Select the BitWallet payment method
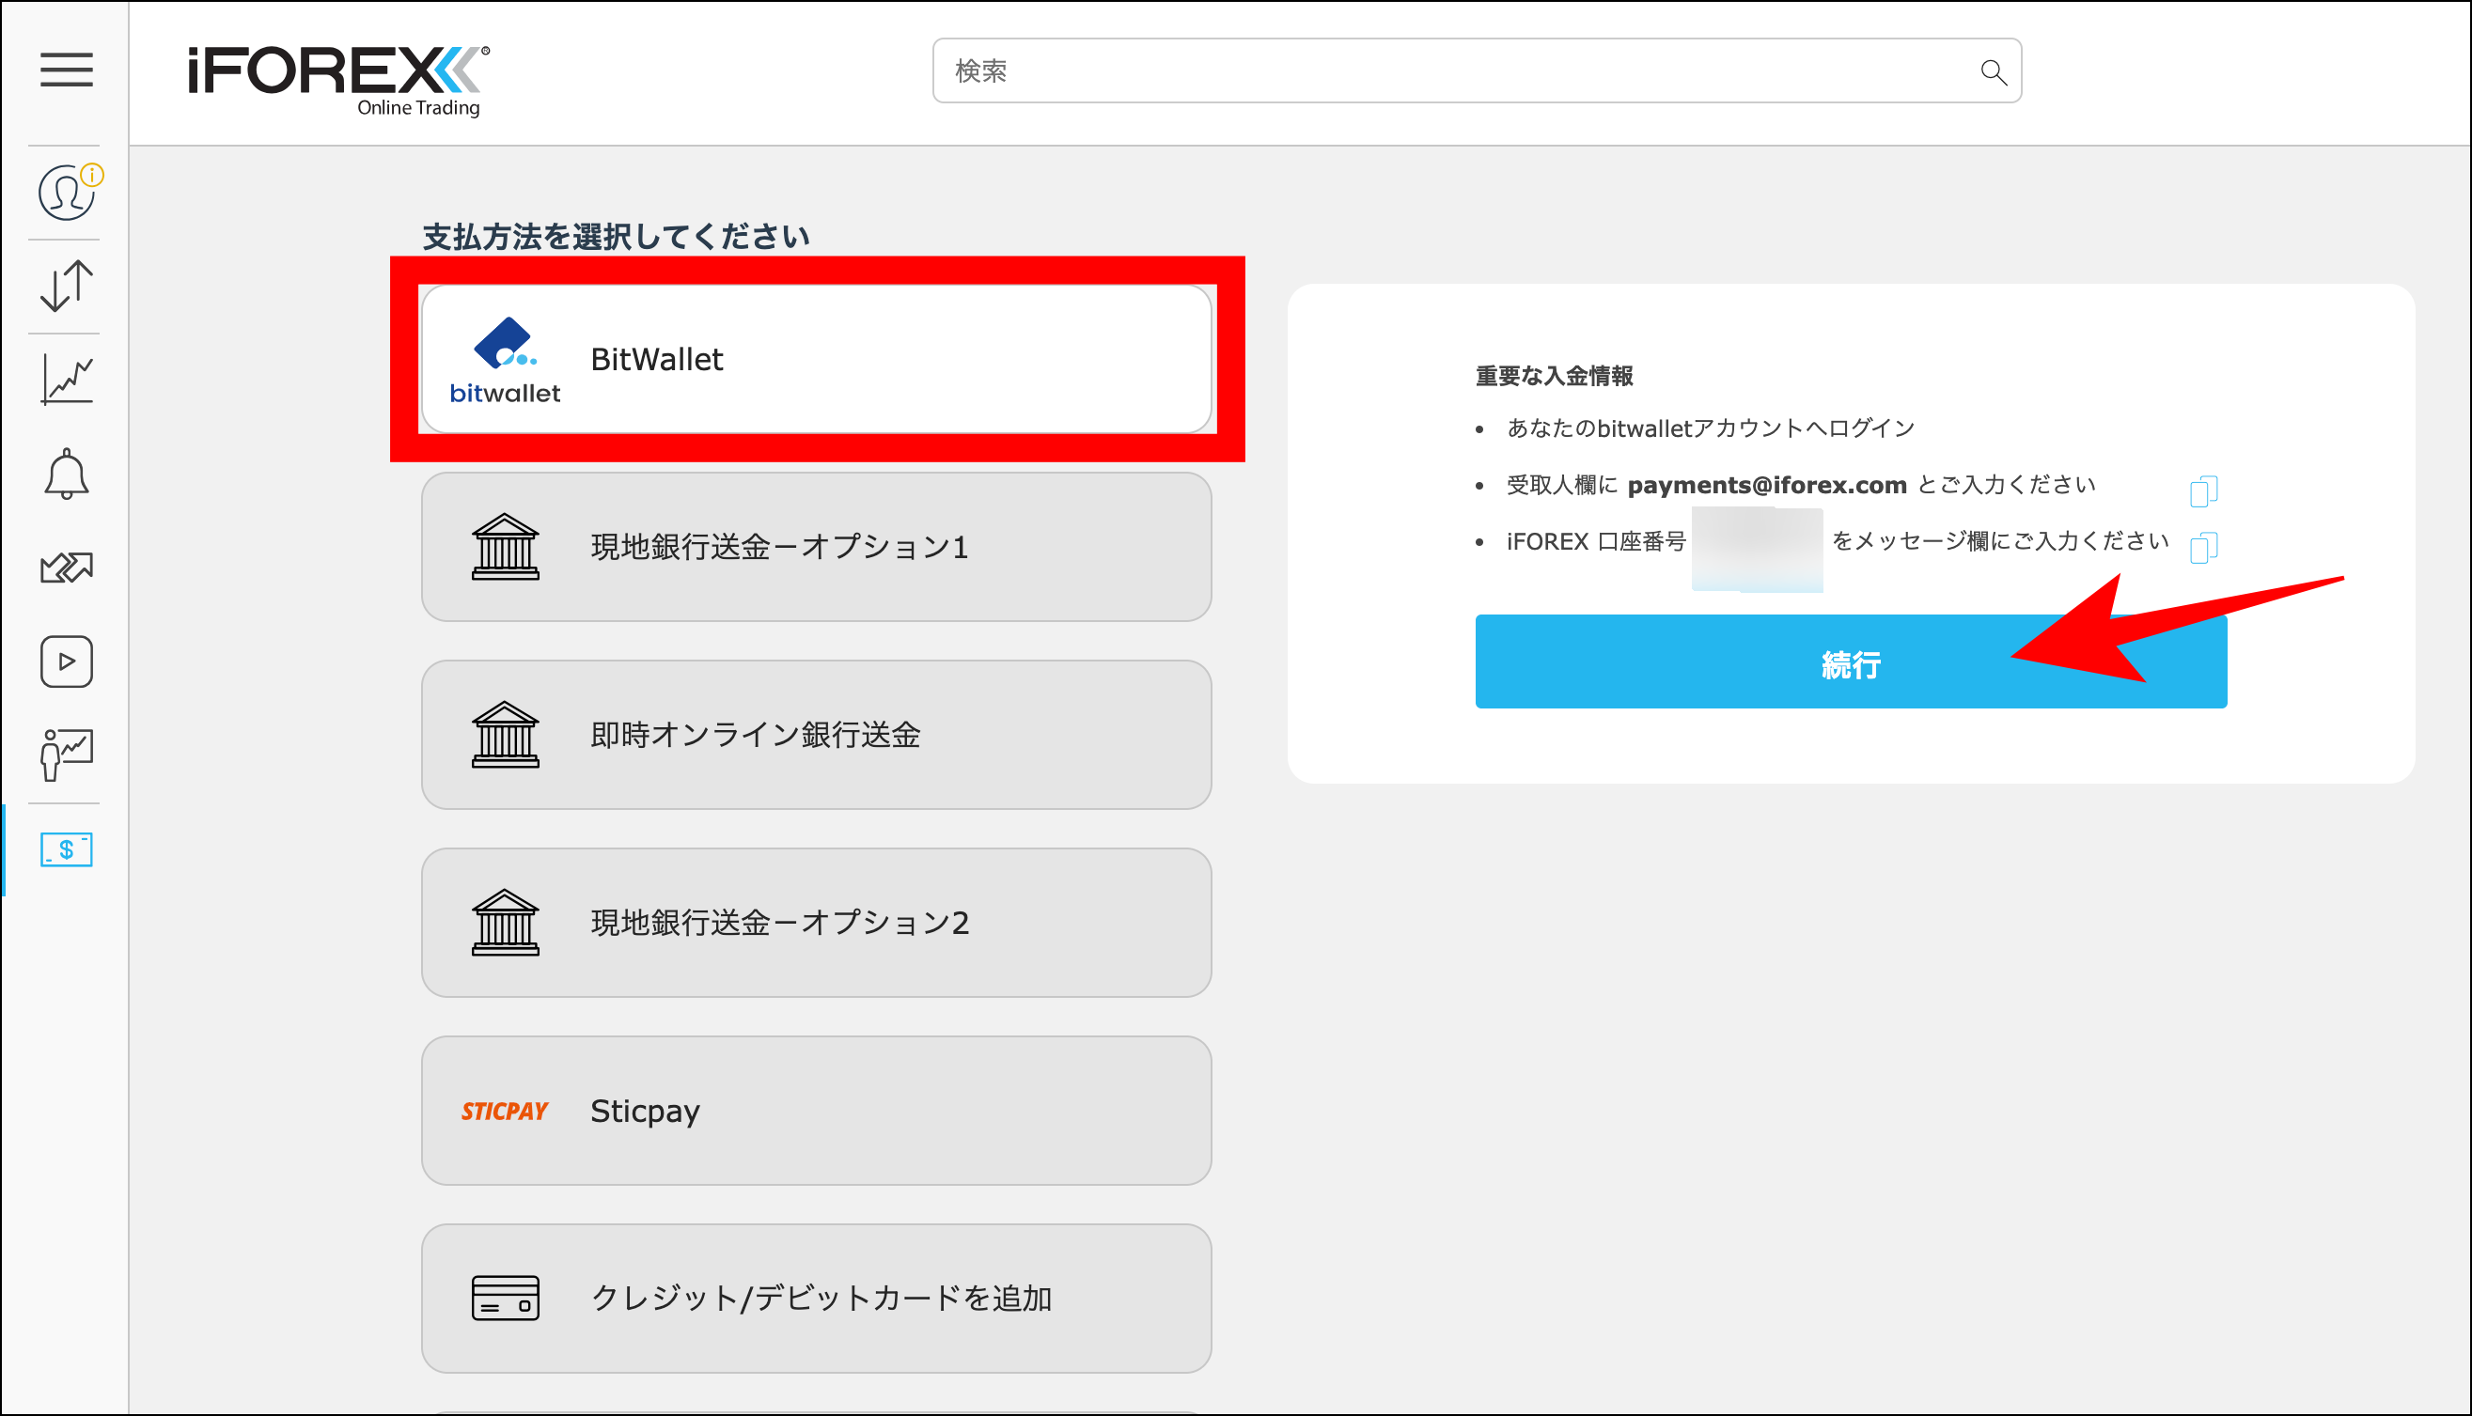The image size is (2472, 1416). click(817, 358)
